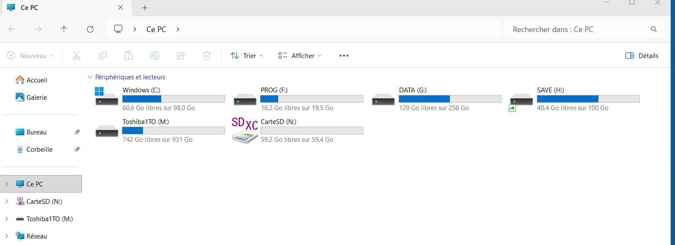
Task: Select the CarteSD (N:) drive icon
Action: 245,130
